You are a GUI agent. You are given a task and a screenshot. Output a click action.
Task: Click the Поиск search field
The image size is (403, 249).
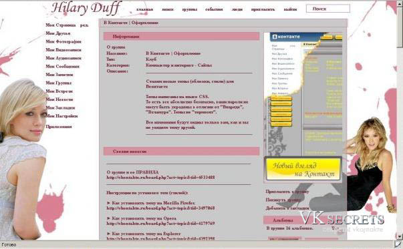[x=328, y=9]
